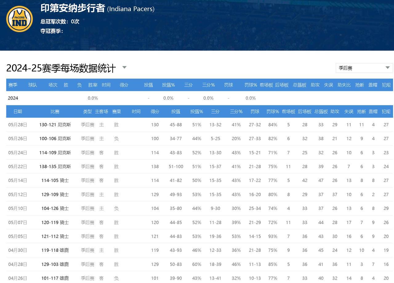Click the 赛果 column header
The width and height of the screenshot is (394, 283).
[x=116, y=111]
